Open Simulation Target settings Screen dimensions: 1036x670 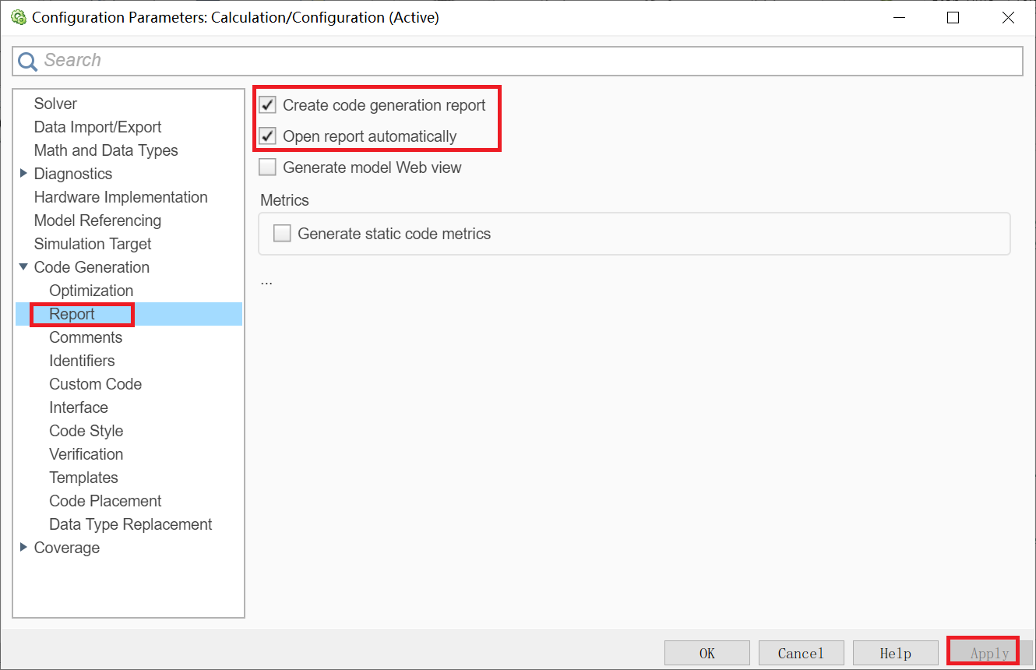pos(93,244)
